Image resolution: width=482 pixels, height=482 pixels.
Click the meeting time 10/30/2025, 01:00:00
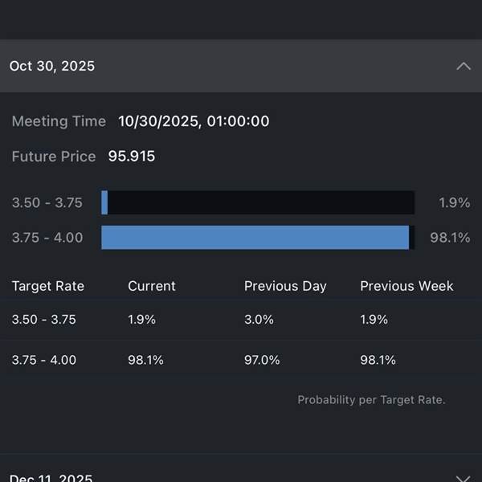(194, 121)
